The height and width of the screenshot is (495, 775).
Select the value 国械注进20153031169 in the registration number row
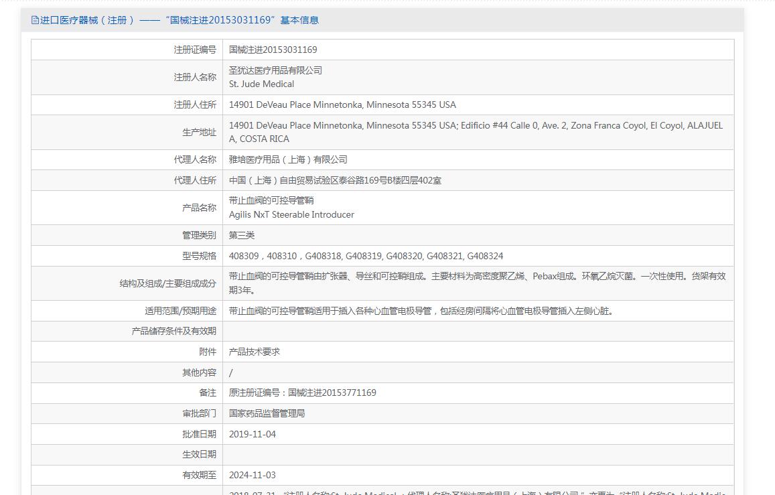pos(273,50)
